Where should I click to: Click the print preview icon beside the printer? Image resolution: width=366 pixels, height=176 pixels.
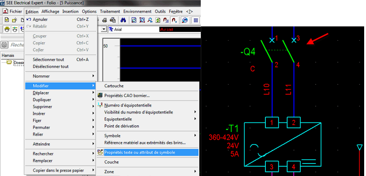click(113, 20)
